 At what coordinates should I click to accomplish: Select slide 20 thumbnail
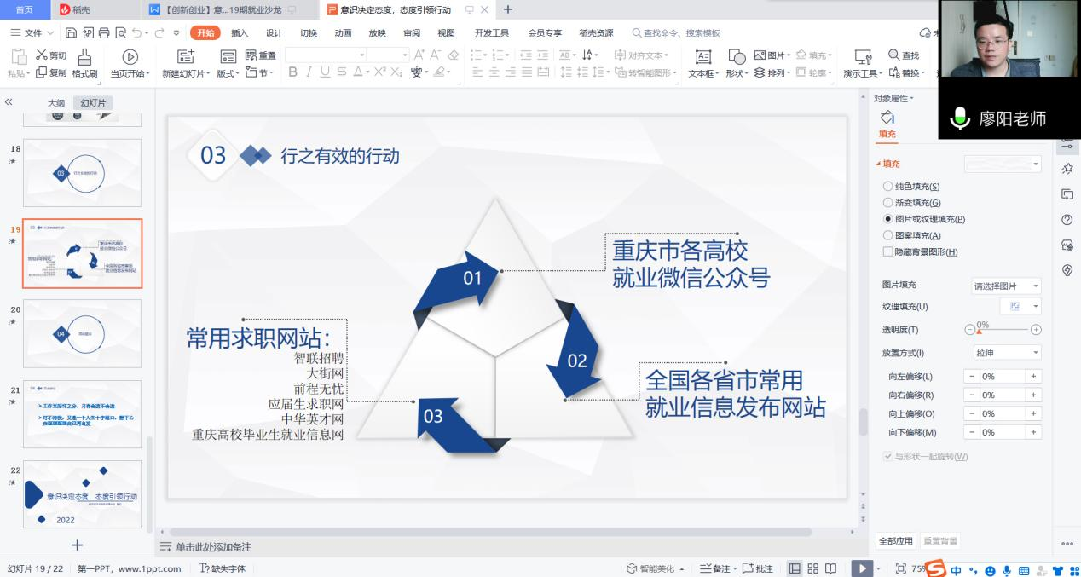82,333
